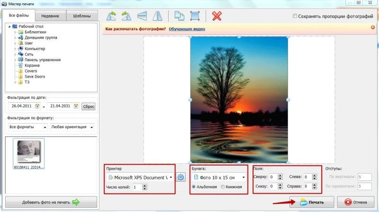The height and width of the screenshot is (212, 379).
Task: Flip photo vertically using toolbar icon
Action: pyautogui.click(x=142, y=16)
